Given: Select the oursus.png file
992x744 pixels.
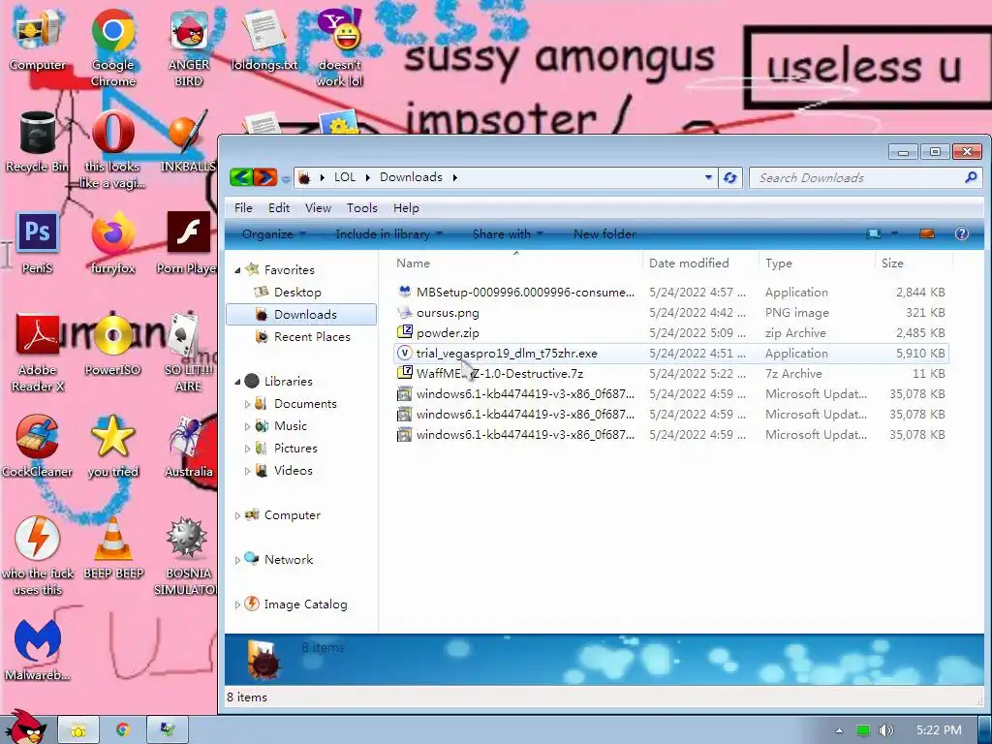Looking at the screenshot, I should tap(670, 313).
